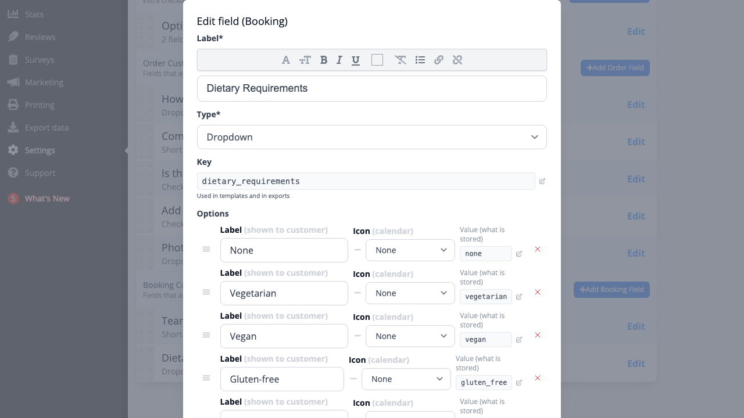The image size is (744, 418).
Task: Click the edit icon next to value 'vegan'
Action: (x=519, y=340)
